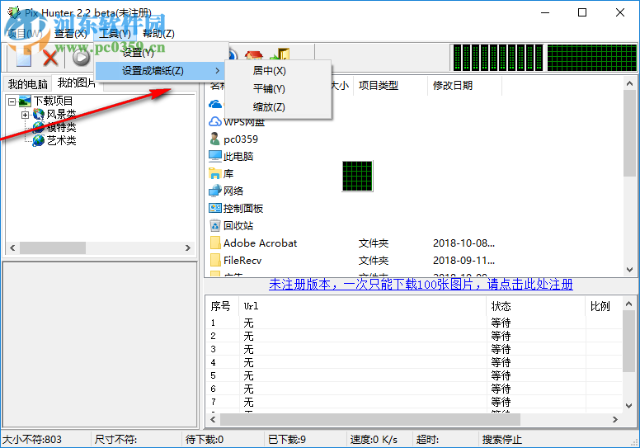Click down arrow of download list scrollbar
This screenshot has width=640, height=448.
[628, 406]
